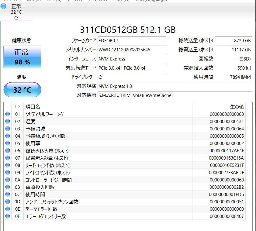The image size is (256, 231).
Task: Click the 32 °C temperature button
Action: pyautogui.click(x=22, y=90)
